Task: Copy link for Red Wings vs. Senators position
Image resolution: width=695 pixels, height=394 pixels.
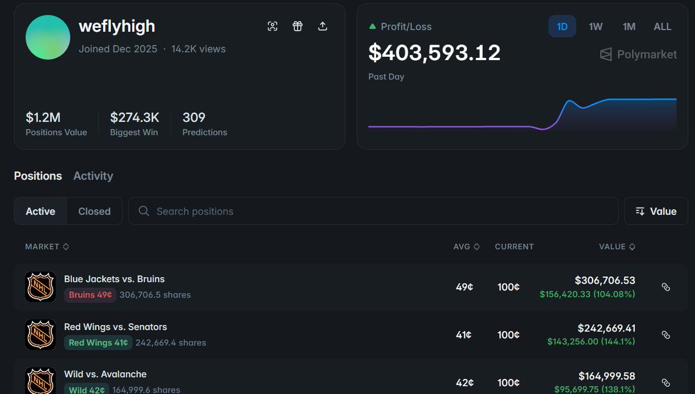Action: click(x=666, y=335)
